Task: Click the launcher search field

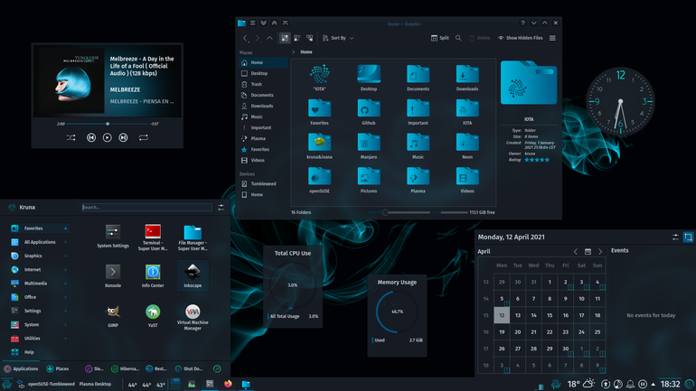Action: click(147, 207)
